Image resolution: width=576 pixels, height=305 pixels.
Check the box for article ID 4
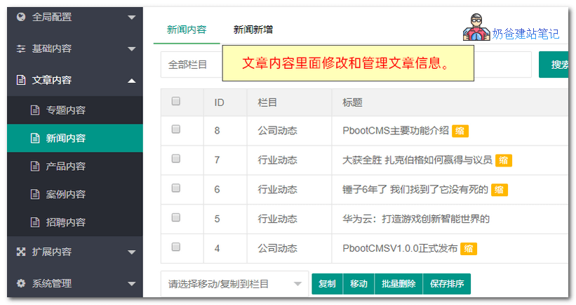coord(176,247)
